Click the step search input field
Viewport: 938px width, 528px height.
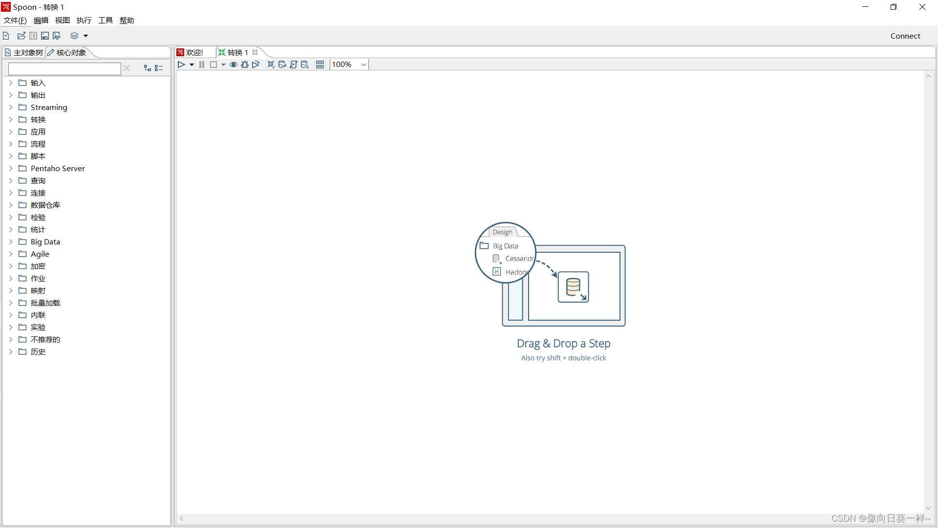coord(64,68)
